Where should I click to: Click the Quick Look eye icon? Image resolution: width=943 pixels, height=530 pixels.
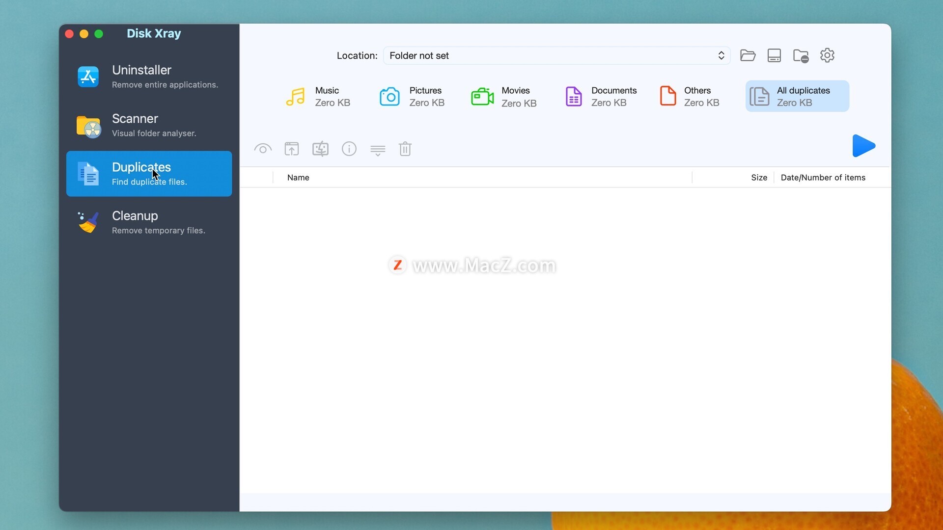263,149
